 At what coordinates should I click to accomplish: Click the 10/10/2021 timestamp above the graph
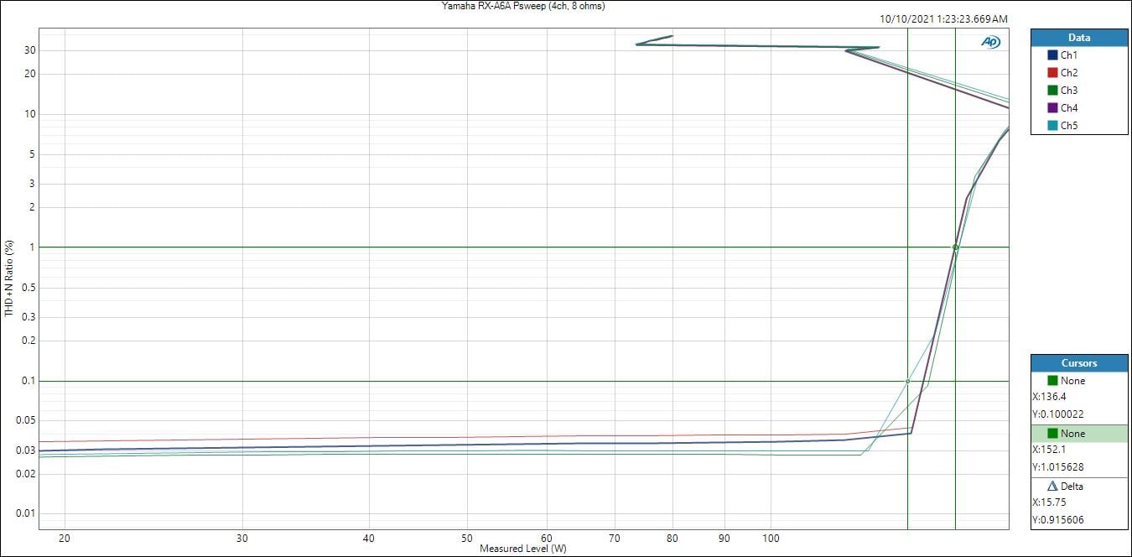[x=943, y=18]
